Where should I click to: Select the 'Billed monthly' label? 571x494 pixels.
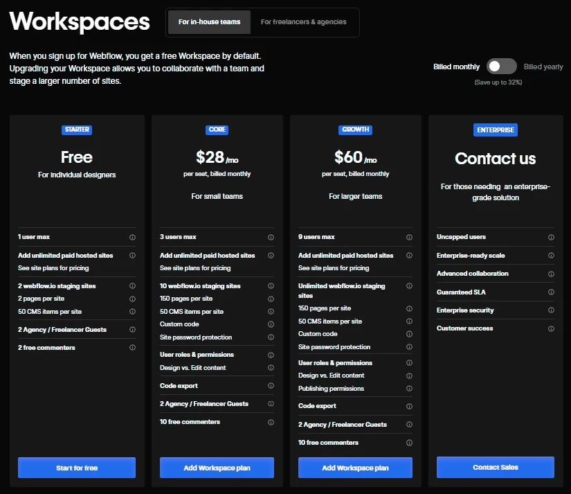coord(456,67)
